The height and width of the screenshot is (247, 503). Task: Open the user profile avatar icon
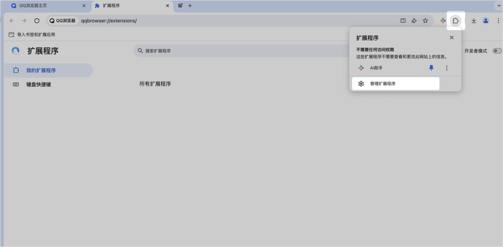pyautogui.click(x=486, y=21)
